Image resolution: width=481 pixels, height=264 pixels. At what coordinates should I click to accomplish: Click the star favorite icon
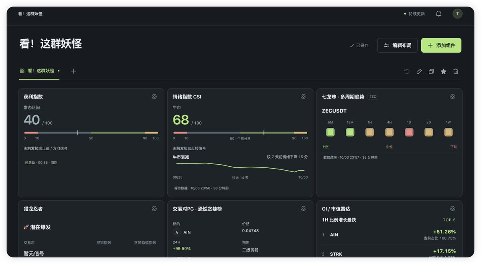pos(444,71)
